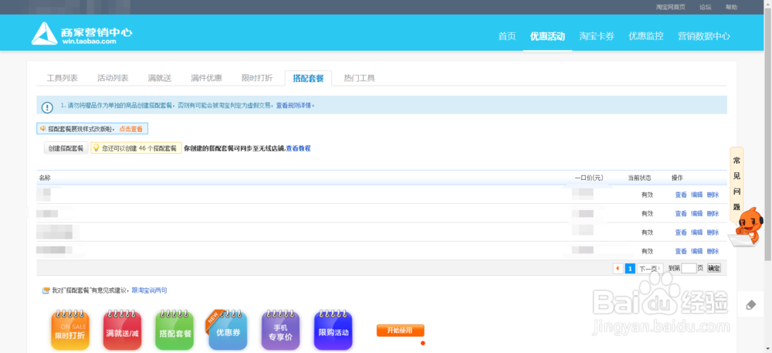
Task: Click the 名称 column header
Action: pos(45,178)
